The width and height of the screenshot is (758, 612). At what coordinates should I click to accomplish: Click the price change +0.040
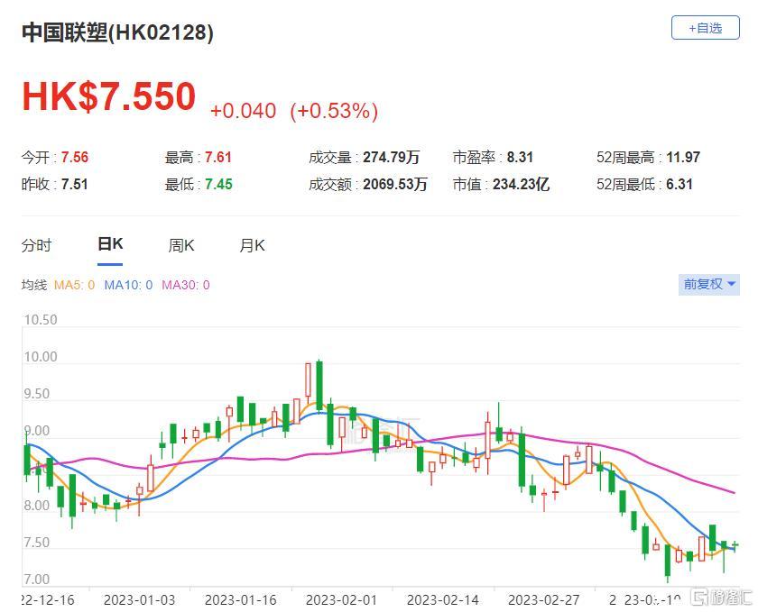tap(243, 111)
